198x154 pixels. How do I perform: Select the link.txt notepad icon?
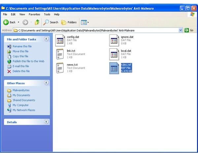click(60, 54)
